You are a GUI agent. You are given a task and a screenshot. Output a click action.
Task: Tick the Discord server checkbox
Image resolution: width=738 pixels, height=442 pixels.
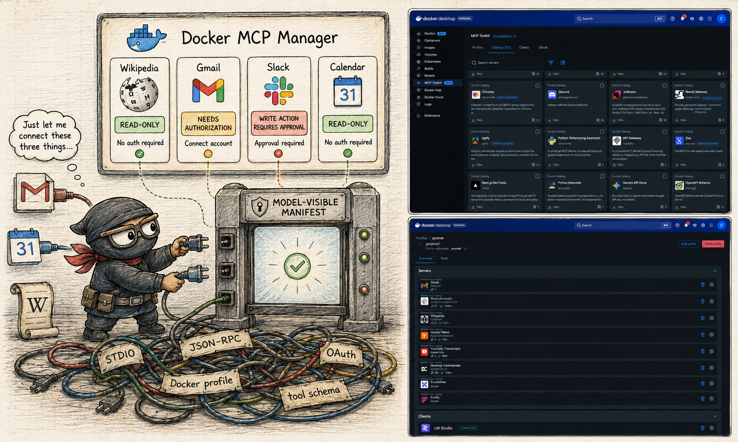pyautogui.click(x=602, y=86)
